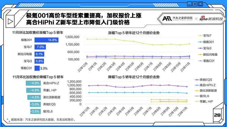Click the 零跑C01 3.3% bar
This screenshot has width=227, height=127.
(x=37, y=68)
